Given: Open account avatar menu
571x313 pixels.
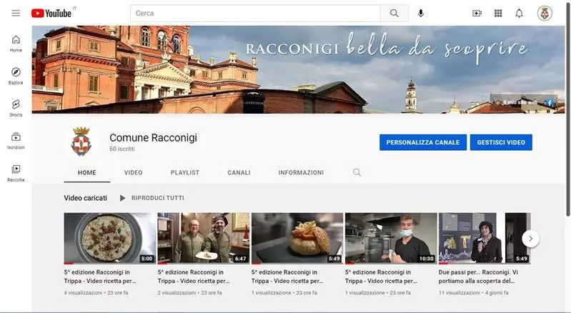Looking at the screenshot, I should [x=545, y=13].
